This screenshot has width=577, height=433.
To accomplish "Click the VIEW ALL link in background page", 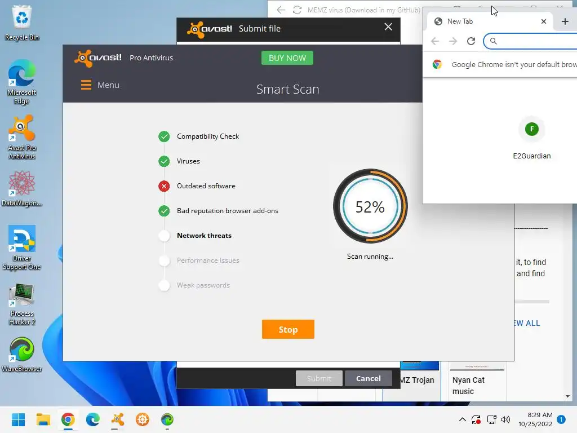I will [527, 323].
